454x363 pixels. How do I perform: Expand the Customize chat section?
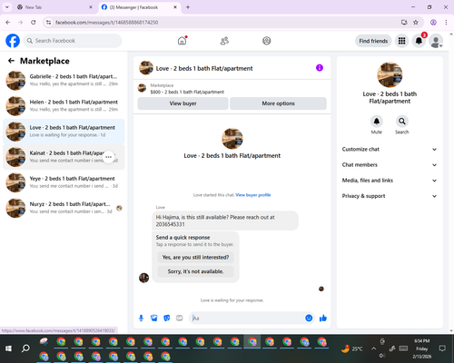point(390,149)
